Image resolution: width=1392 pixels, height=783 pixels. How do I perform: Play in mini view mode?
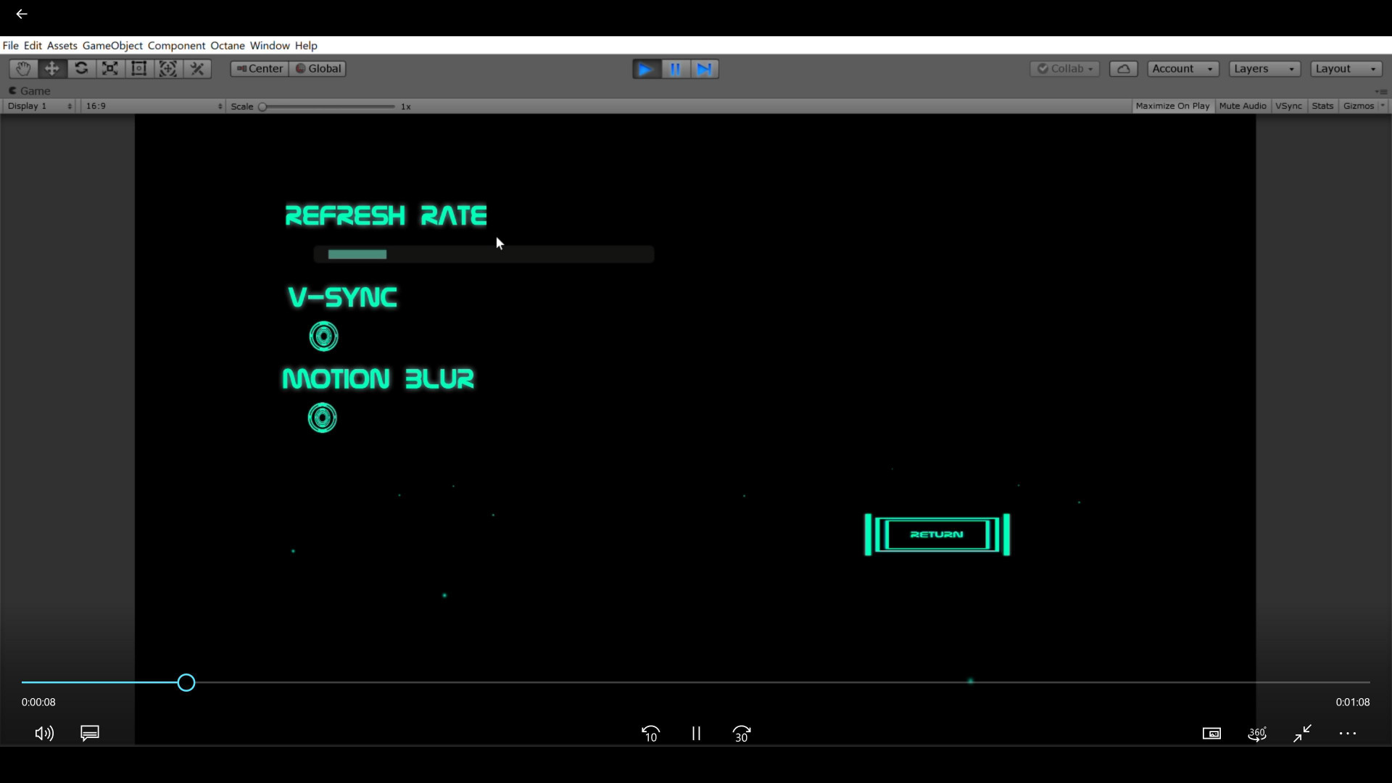[1212, 734]
